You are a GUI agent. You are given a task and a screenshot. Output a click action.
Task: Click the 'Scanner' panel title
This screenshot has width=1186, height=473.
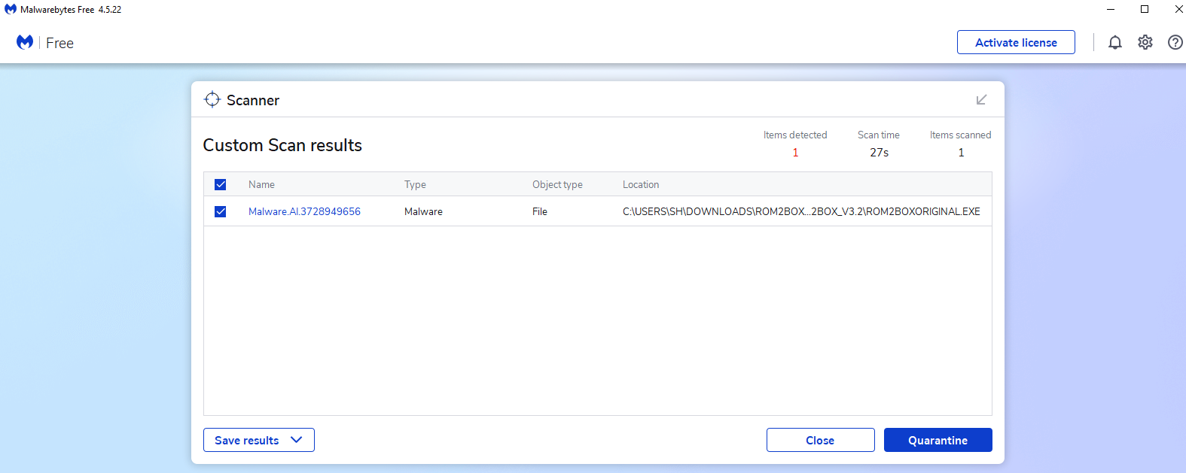253,100
